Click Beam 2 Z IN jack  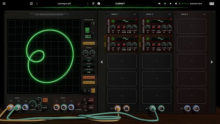tap(71, 107)
